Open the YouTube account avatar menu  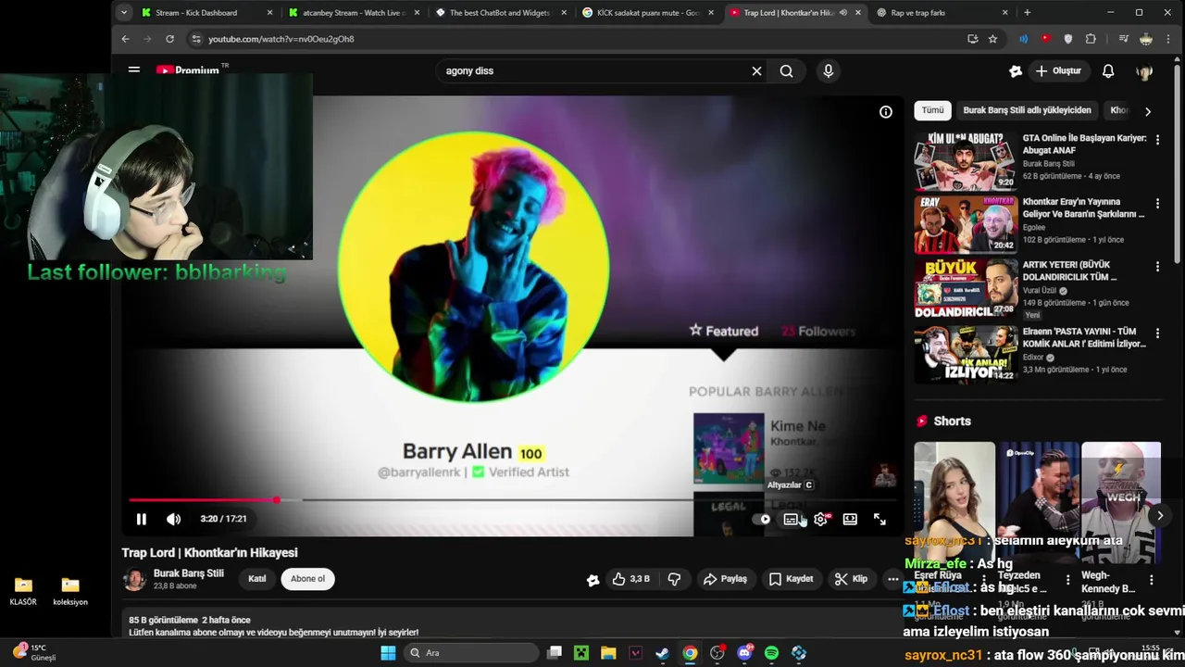(x=1144, y=71)
